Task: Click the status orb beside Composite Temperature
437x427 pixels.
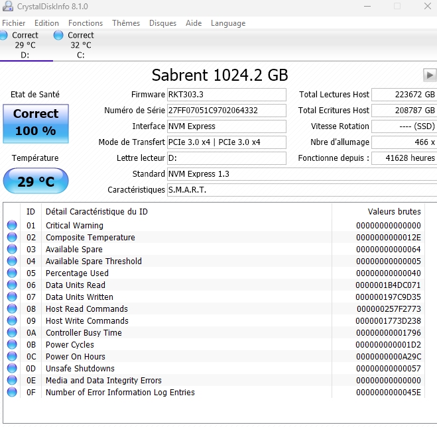Action: click(12, 238)
